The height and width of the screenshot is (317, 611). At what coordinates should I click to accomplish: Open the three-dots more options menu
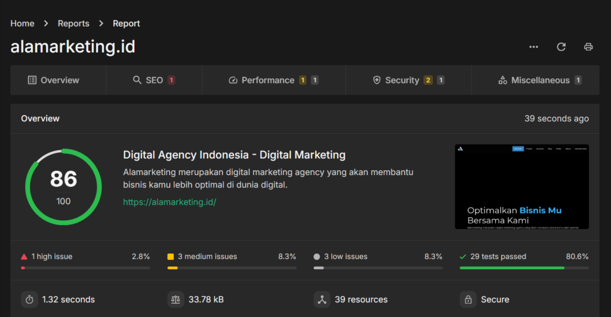(533, 47)
